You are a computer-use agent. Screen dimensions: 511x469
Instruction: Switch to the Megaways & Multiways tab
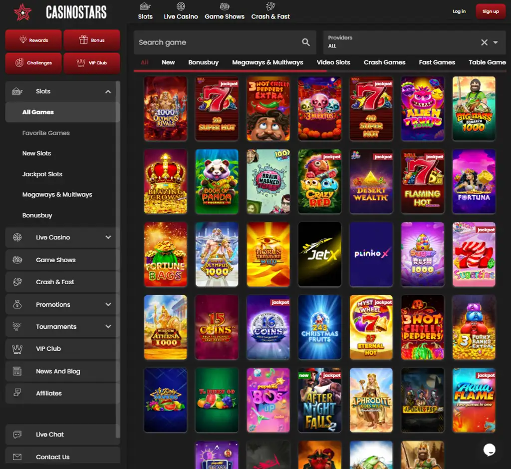pyautogui.click(x=267, y=62)
